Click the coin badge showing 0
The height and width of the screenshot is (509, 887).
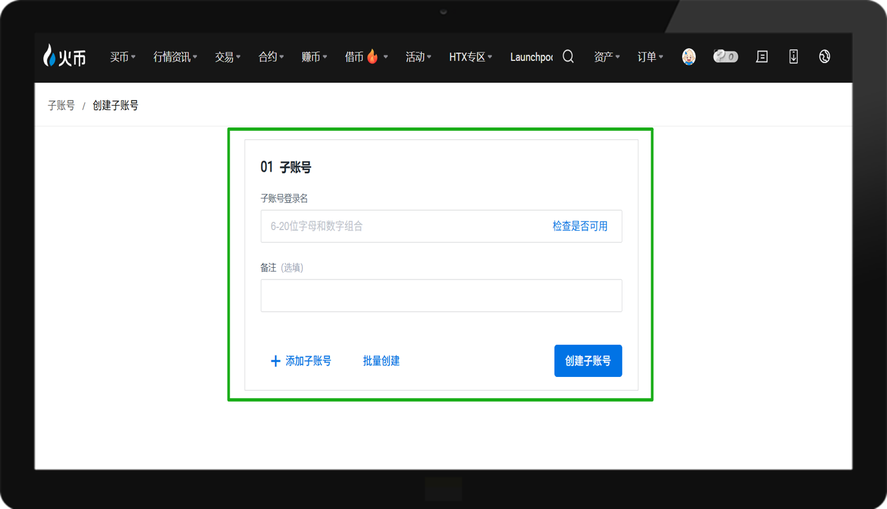pyautogui.click(x=725, y=57)
